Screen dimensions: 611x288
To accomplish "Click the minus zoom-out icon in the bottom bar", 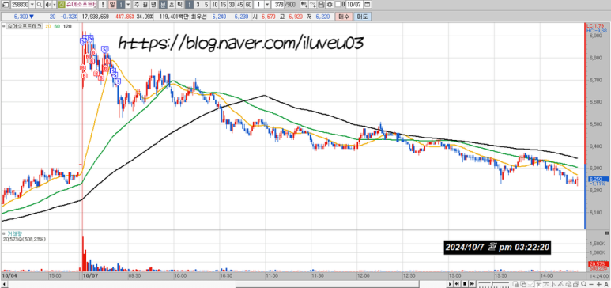I will coord(591,284).
